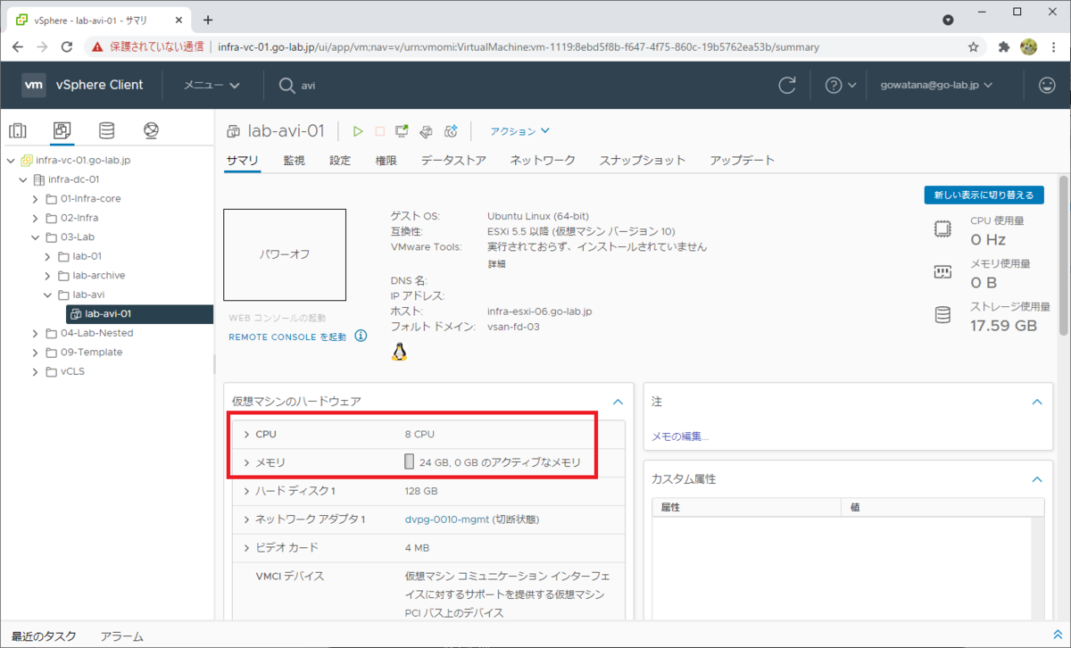Select VMs and Templates inventory view icon
Screen dimensions: 1071x648
pos(62,131)
